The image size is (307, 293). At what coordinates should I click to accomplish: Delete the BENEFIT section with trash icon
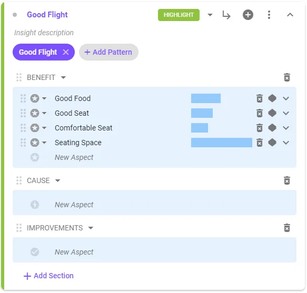pyautogui.click(x=287, y=77)
